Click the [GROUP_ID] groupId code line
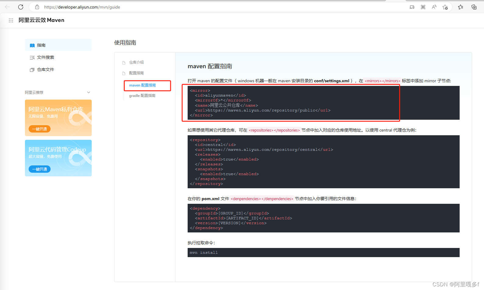Screen dimensions: 484x290 coord(232,213)
